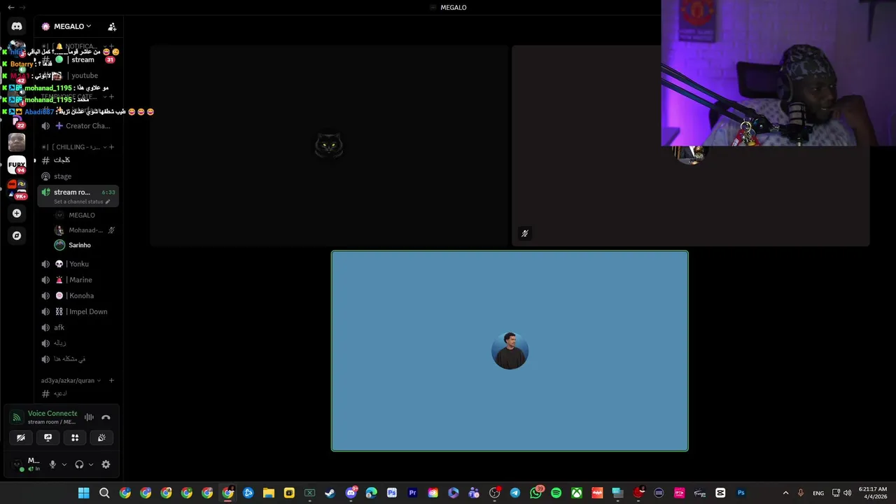Open microphone input options chevron
The width and height of the screenshot is (896, 504).
64,464
